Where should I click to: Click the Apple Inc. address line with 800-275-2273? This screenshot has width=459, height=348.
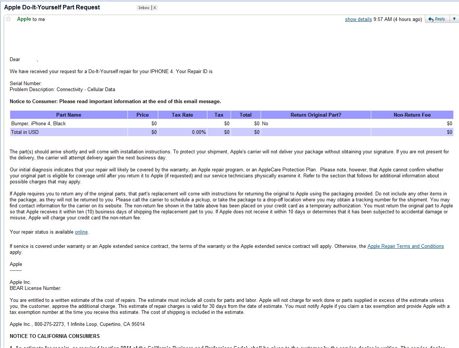coord(77,324)
